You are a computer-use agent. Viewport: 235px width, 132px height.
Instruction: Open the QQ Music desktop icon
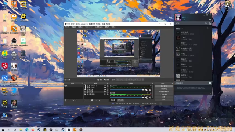point(5,55)
